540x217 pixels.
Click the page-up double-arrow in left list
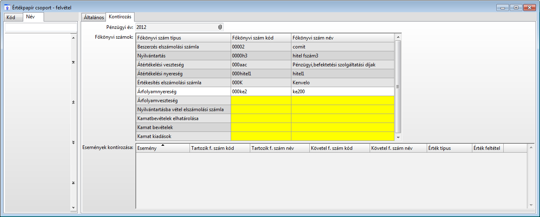[x=73, y=102]
